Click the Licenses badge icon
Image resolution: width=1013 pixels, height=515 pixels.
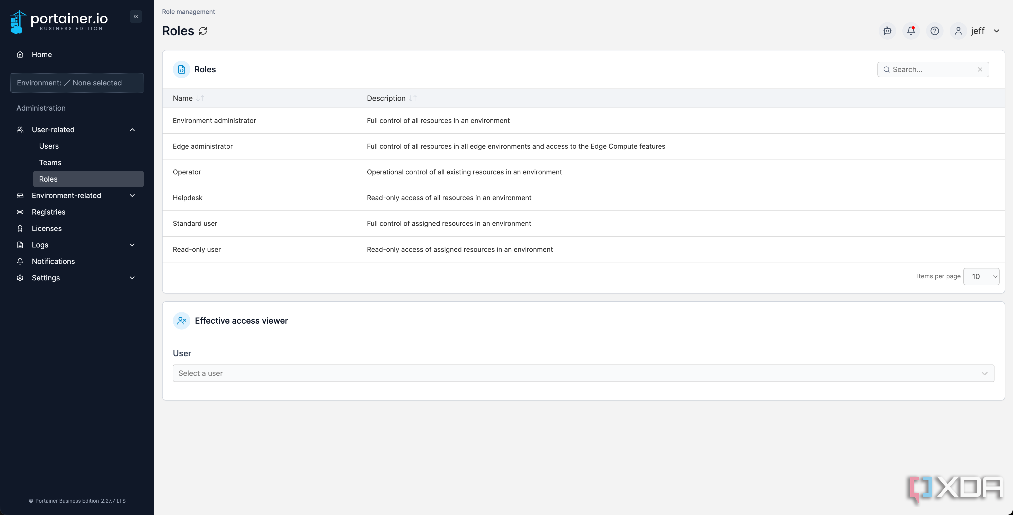pos(20,228)
